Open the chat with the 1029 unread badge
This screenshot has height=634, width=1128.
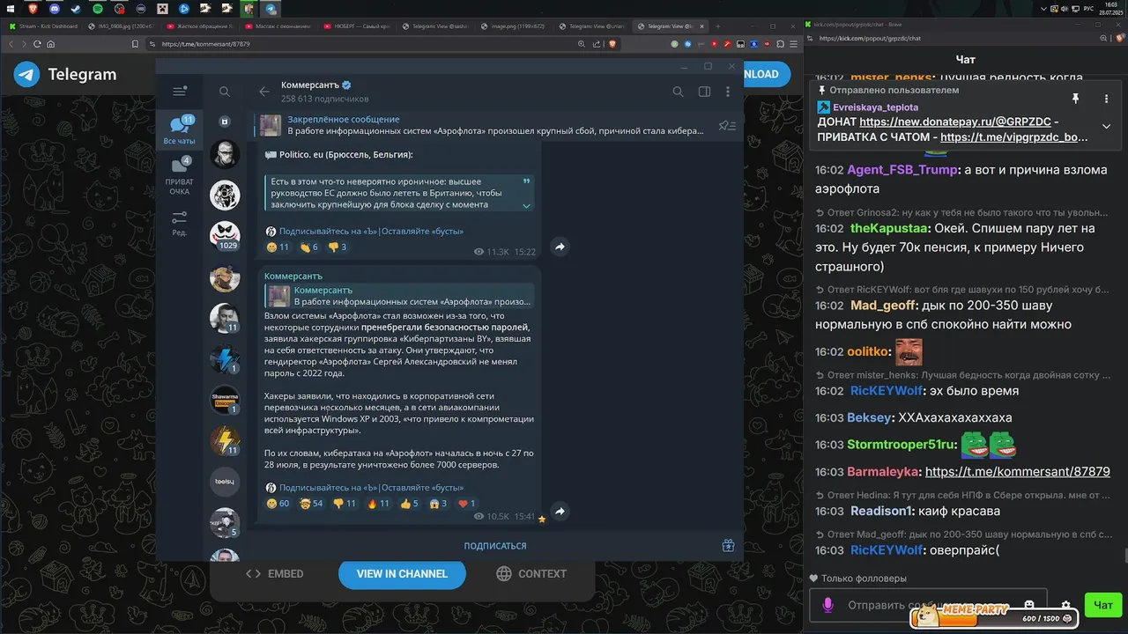pyautogui.click(x=225, y=236)
